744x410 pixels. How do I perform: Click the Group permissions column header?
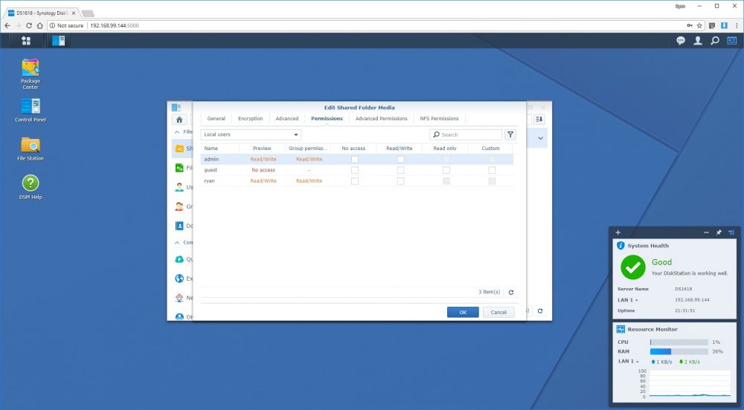307,149
